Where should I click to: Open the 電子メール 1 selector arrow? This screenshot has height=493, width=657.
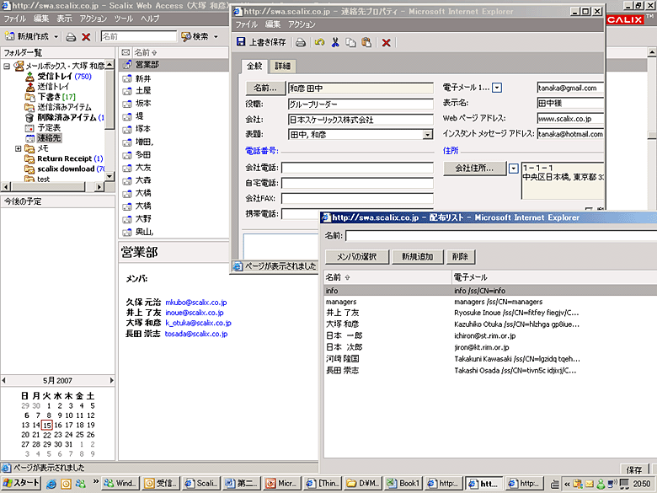point(497,88)
